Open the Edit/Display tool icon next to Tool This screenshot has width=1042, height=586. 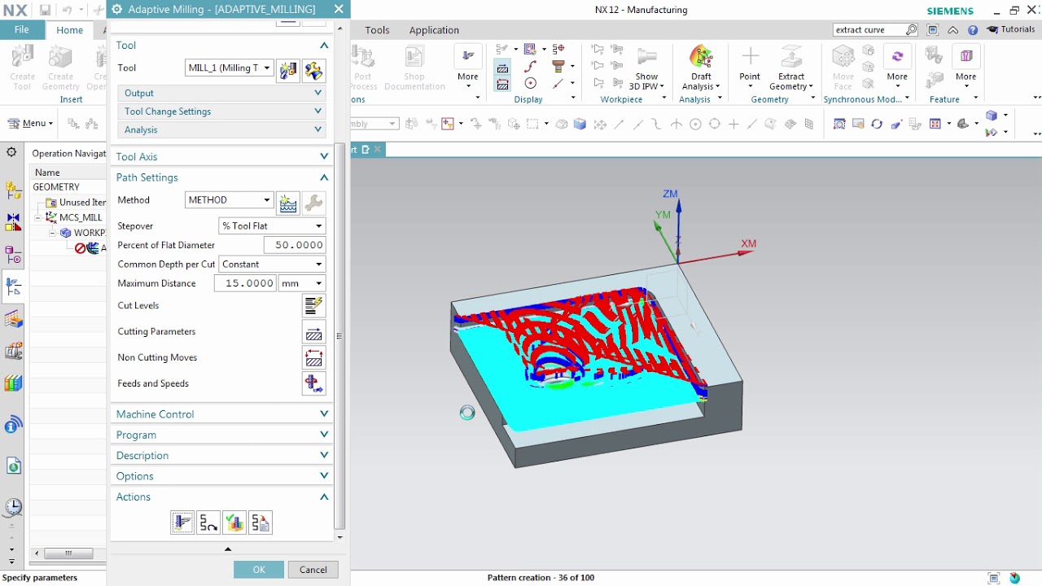[313, 69]
